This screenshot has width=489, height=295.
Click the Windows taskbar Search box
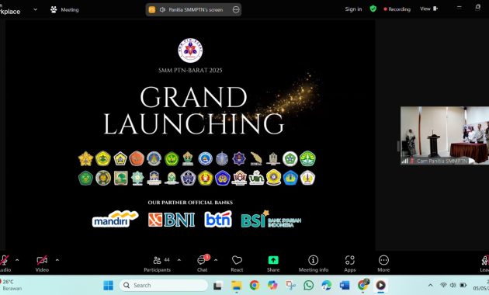click(164, 285)
